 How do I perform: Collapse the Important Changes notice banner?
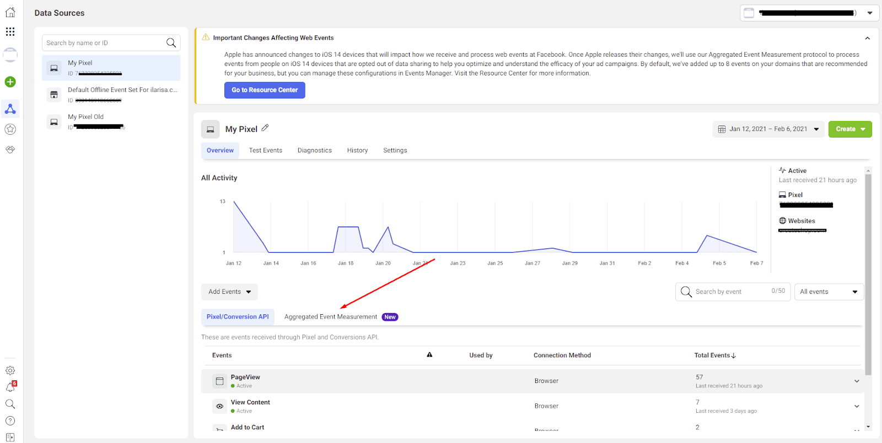click(867, 38)
